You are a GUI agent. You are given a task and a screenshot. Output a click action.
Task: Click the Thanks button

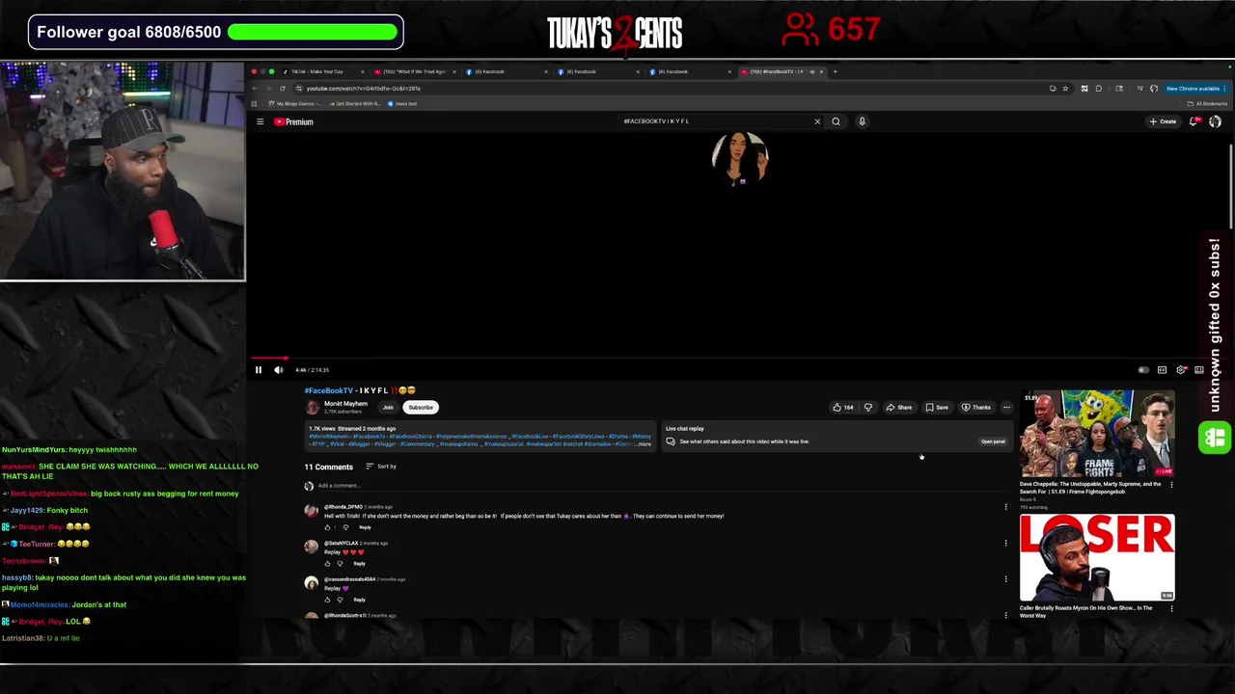pyautogui.click(x=975, y=407)
